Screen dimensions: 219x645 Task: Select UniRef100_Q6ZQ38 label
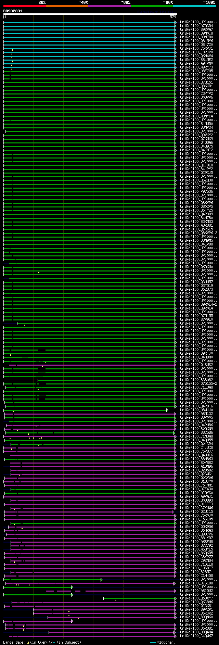tap(196, 180)
